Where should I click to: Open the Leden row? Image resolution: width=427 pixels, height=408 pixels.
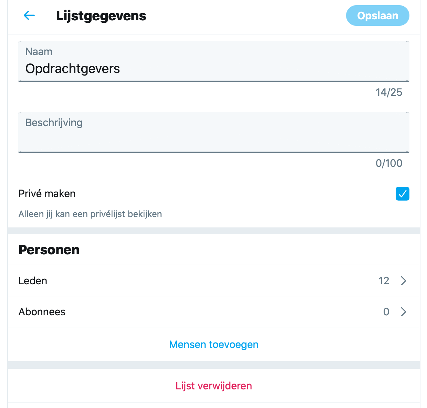pos(213,281)
